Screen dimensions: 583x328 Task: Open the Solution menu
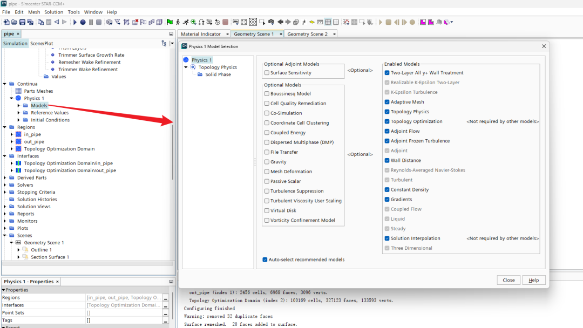click(x=53, y=12)
